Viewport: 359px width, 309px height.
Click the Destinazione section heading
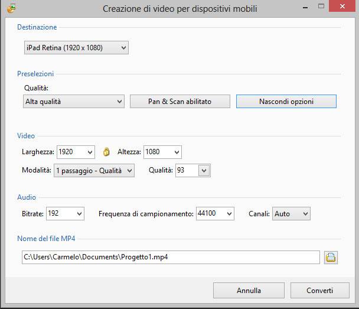[x=37, y=27]
